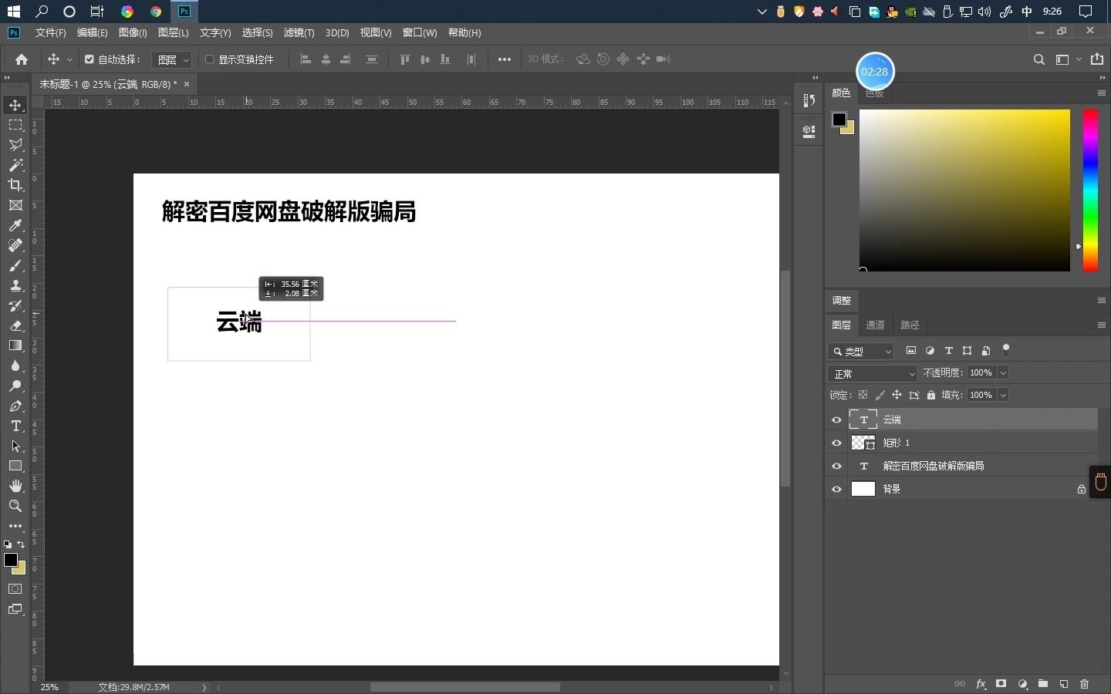Screen dimensions: 1111x694
Task: Hide the 背景 layer
Action: pyautogui.click(x=836, y=490)
